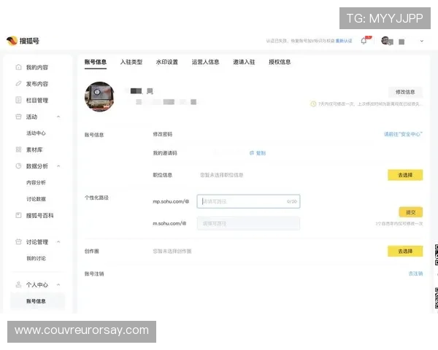Click the clock icon beside modification notice
Screen dimensions: 438x350
tap(313, 104)
